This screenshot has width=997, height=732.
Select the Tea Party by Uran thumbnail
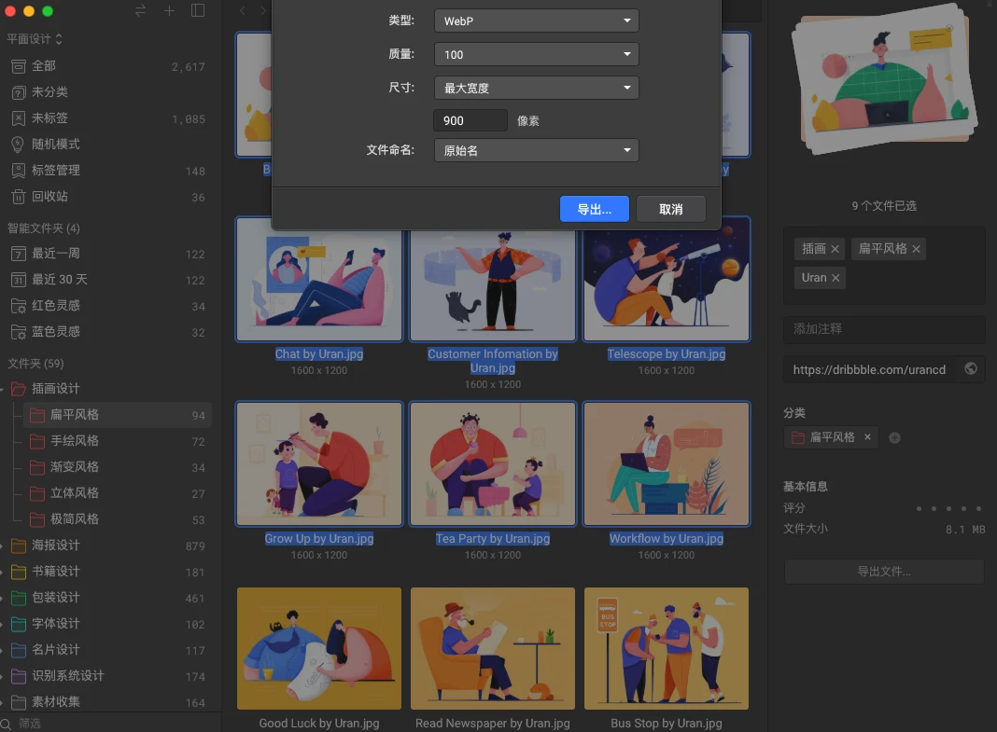pos(493,464)
